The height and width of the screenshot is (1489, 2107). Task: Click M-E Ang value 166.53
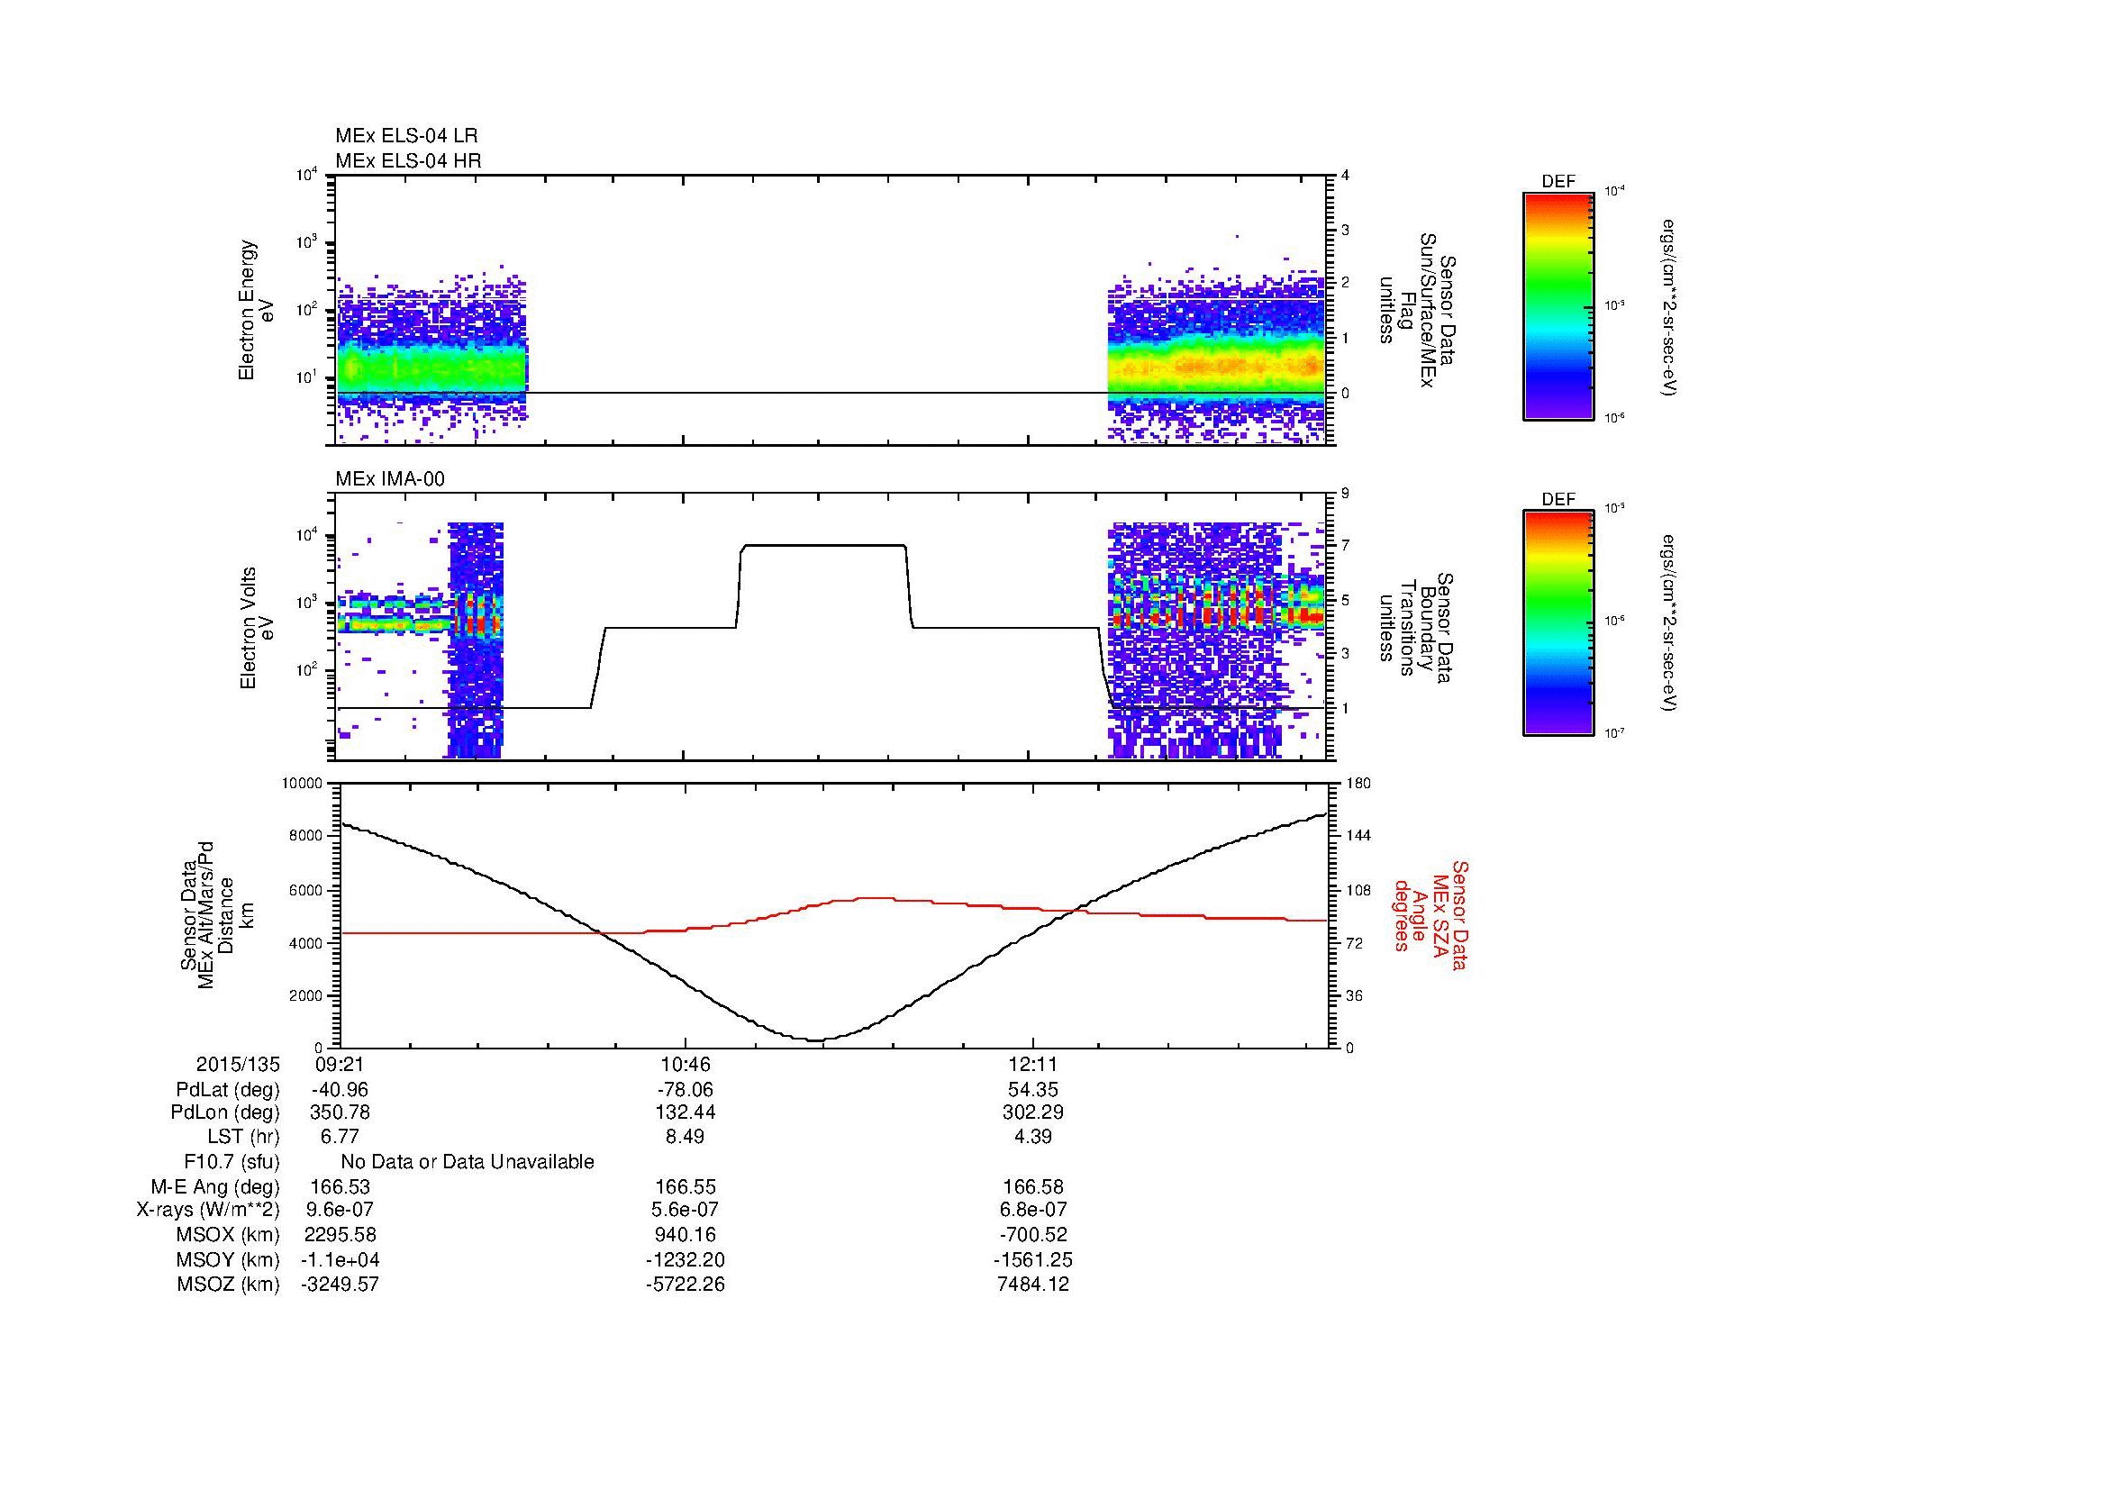coord(340,1186)
